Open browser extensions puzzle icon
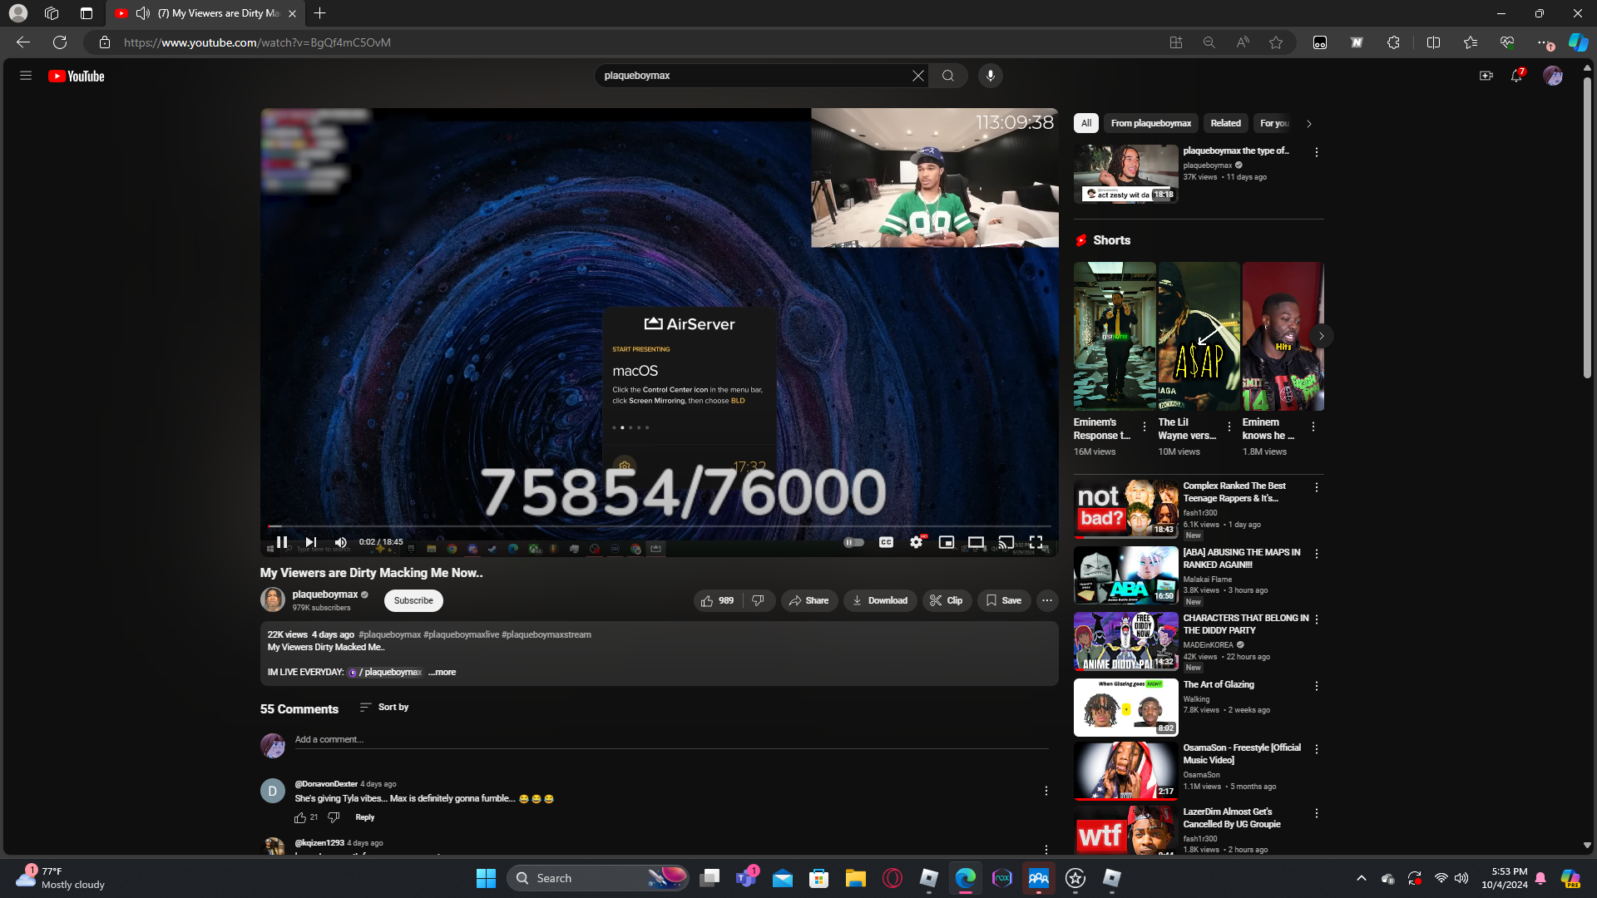This screenshot has height=898, width=1597. coord(1393,42)
